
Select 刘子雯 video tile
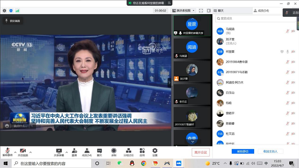click(x=192, y=71)
